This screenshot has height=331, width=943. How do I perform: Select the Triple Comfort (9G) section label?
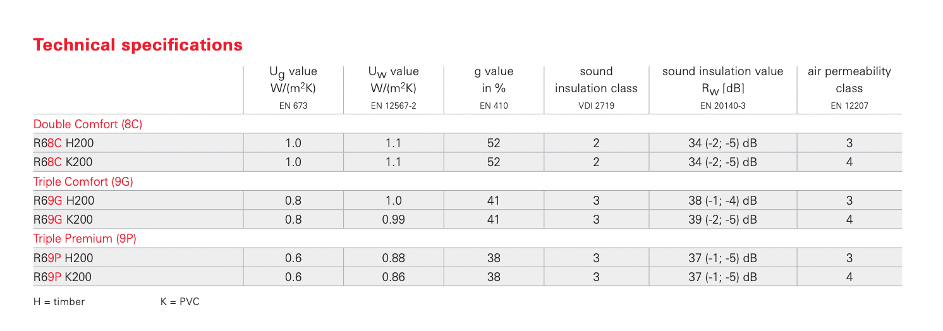[x=83, y=182]
